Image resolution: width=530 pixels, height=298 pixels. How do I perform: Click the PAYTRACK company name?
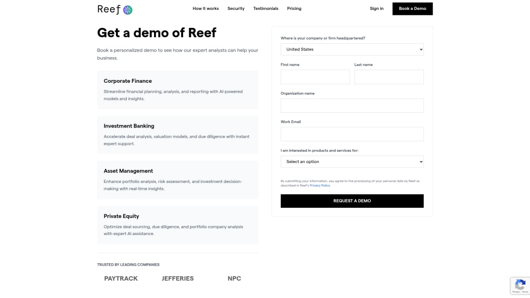pos(121,279)
